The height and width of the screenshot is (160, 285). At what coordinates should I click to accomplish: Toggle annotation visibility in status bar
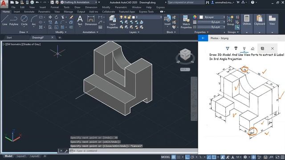(x=223, y=157)
